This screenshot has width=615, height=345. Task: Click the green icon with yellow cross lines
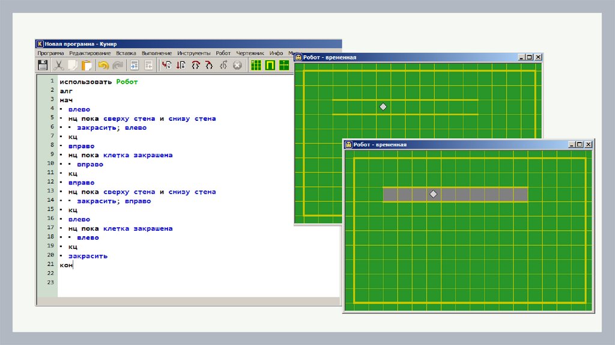click(284, 65)
